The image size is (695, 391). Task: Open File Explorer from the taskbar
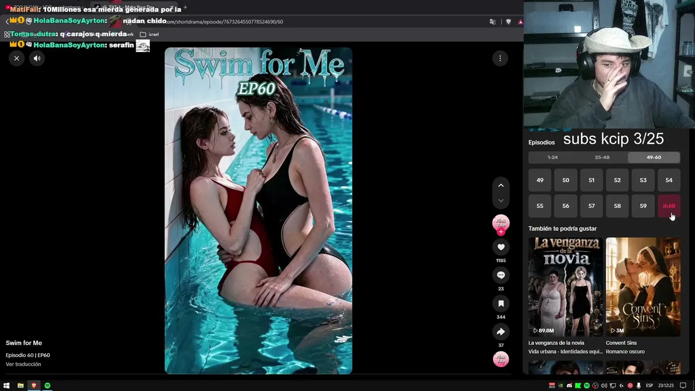[x=21, y=386]
